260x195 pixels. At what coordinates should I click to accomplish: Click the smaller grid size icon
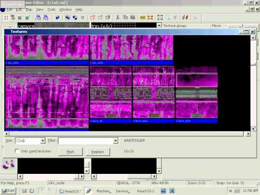(20, 17)
